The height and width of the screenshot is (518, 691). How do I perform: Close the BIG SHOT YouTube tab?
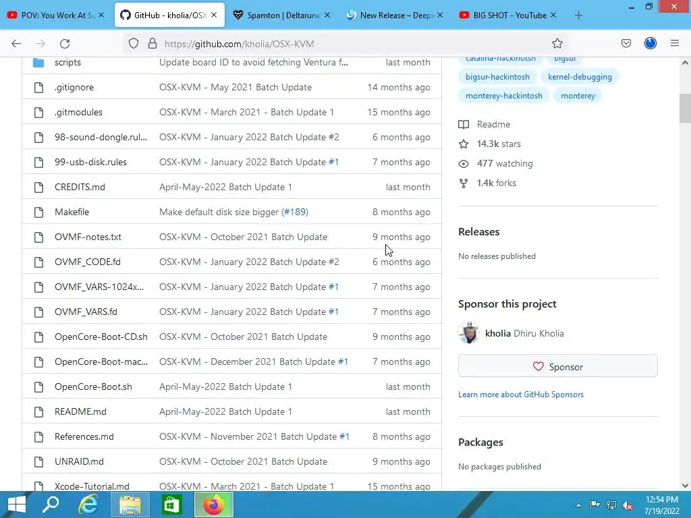(553, 16)
